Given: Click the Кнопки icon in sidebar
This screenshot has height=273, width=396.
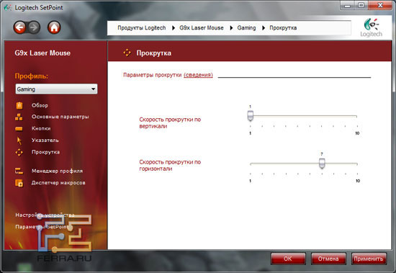Looking at the screenshot, I should point(19,129).
